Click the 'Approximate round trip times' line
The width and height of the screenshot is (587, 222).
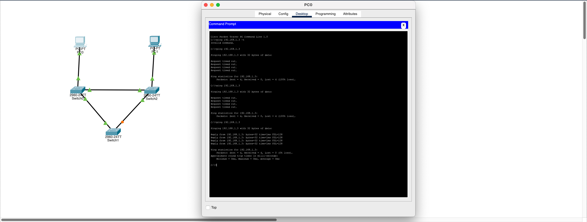[244, 156]
